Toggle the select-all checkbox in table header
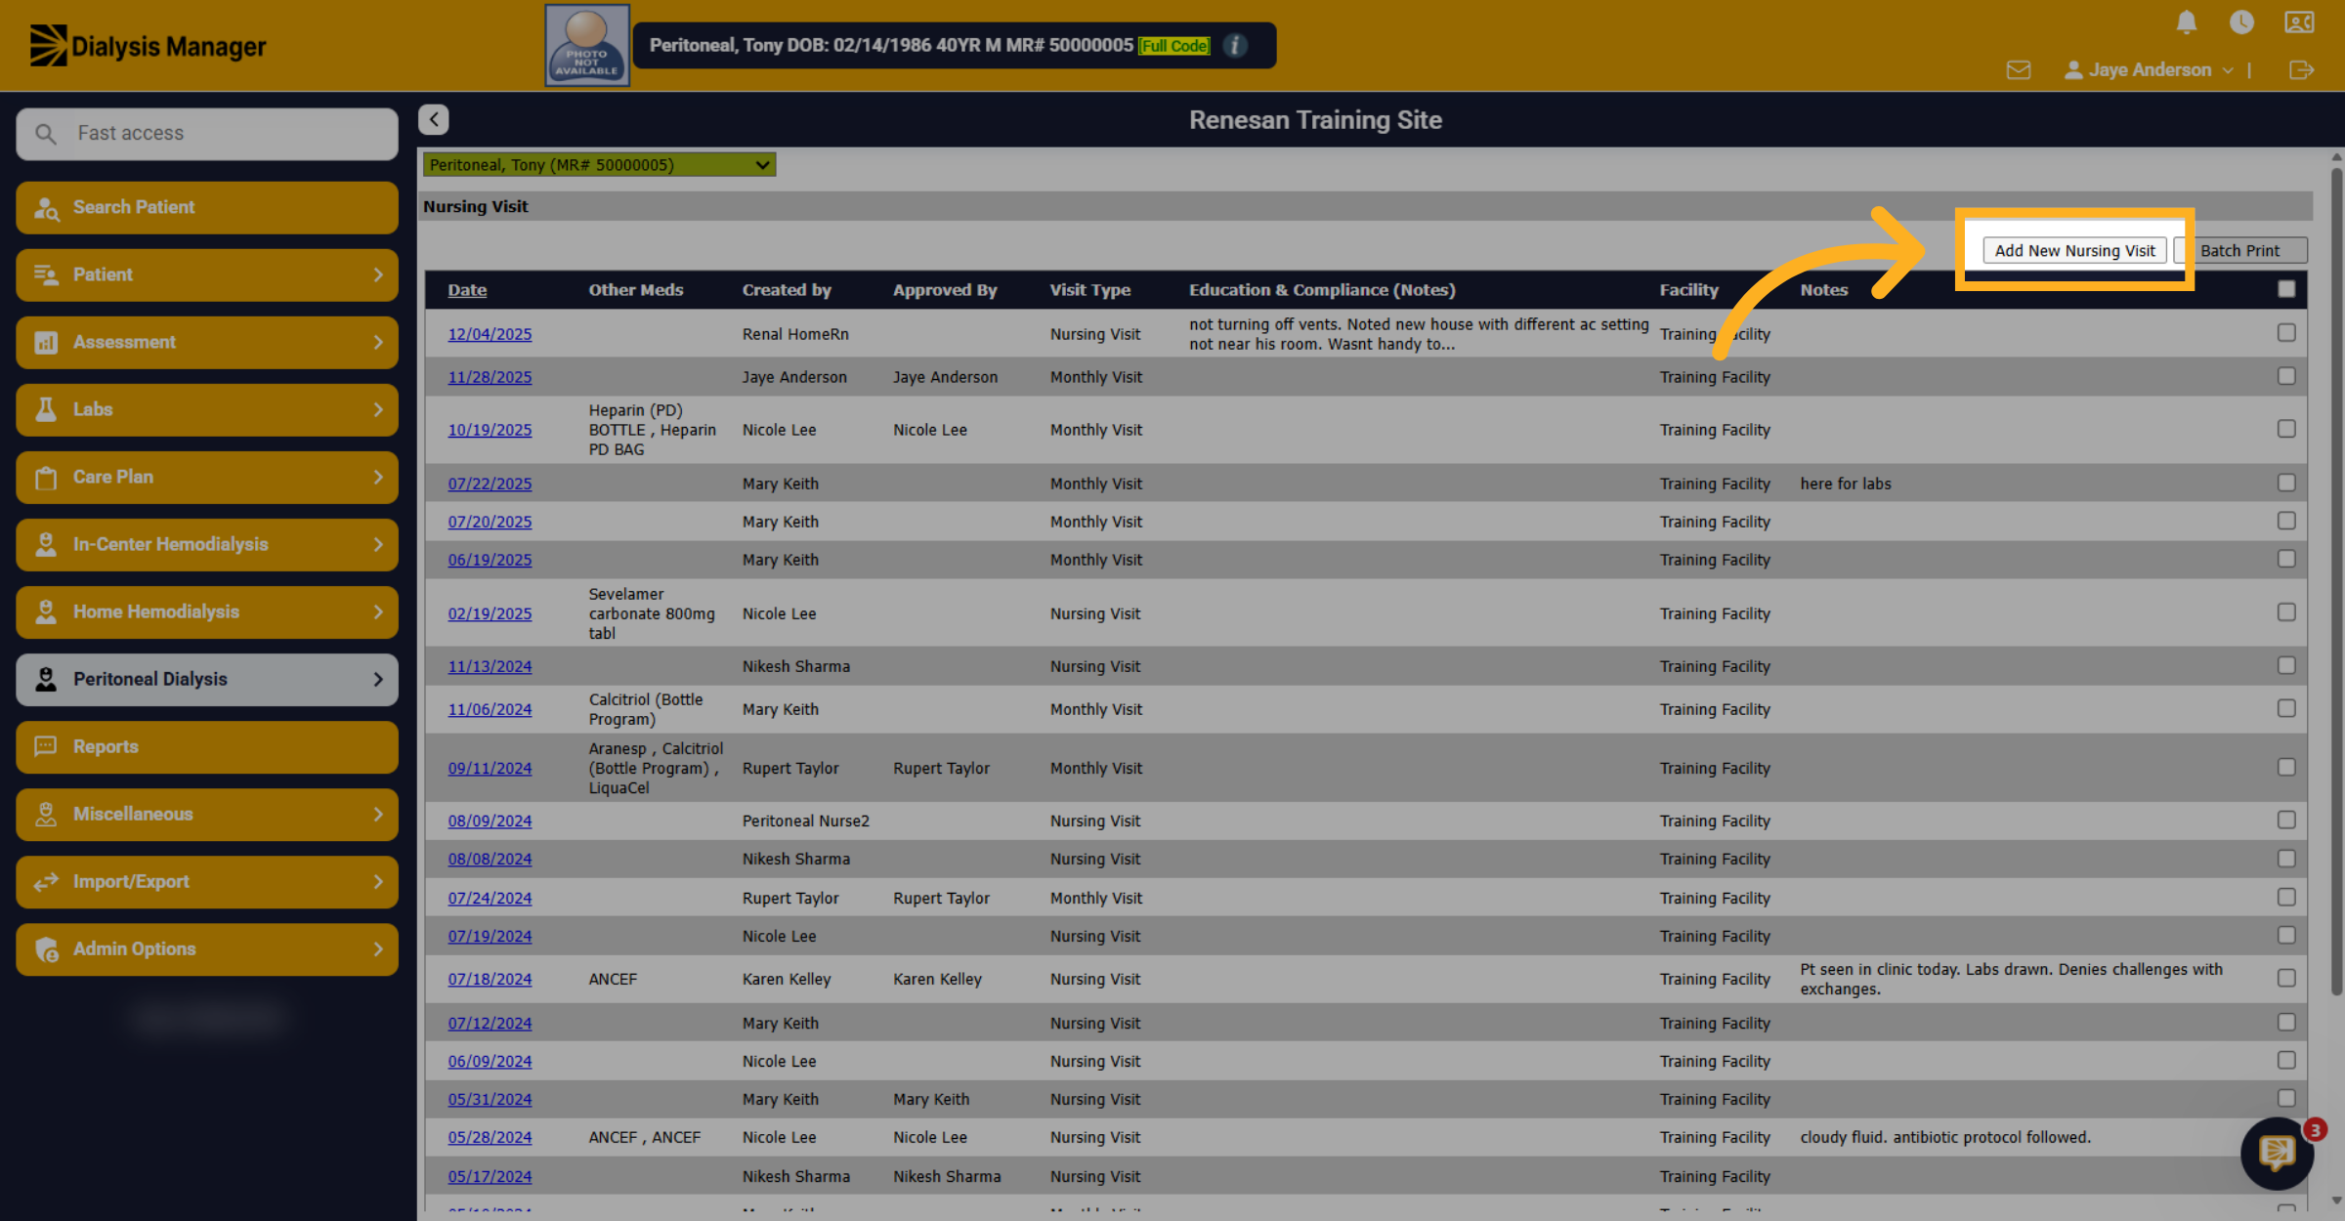Image resolution: width=2345 pixels, height=1221 pixels. [x=2286, y=289]
